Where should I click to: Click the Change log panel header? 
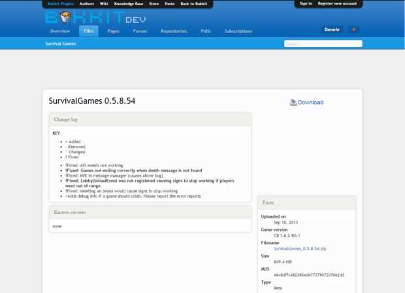click(150, 119)
